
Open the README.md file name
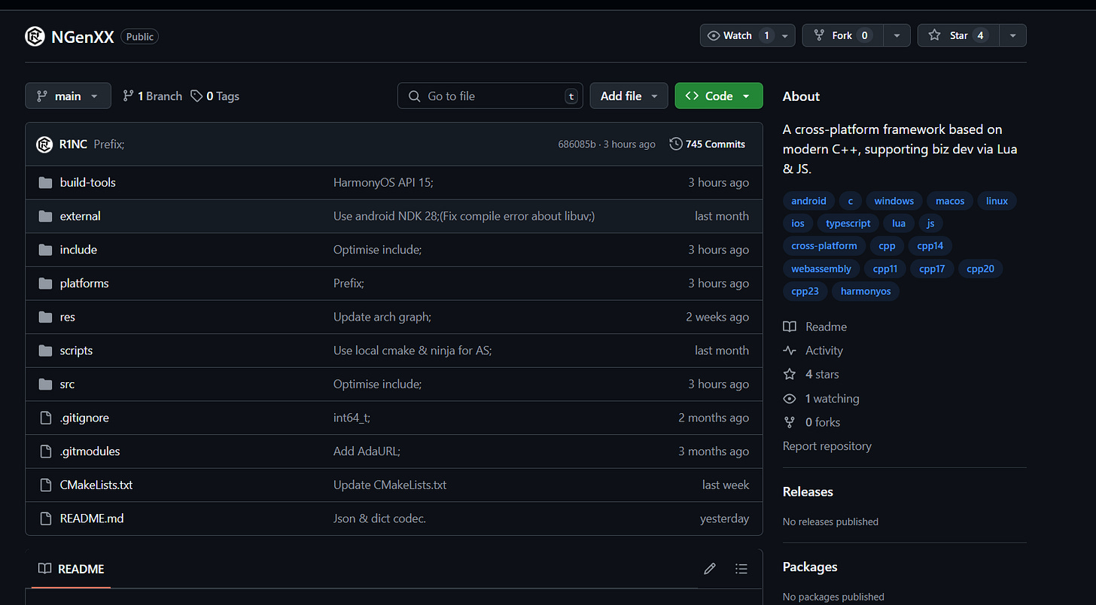(92, 518)
